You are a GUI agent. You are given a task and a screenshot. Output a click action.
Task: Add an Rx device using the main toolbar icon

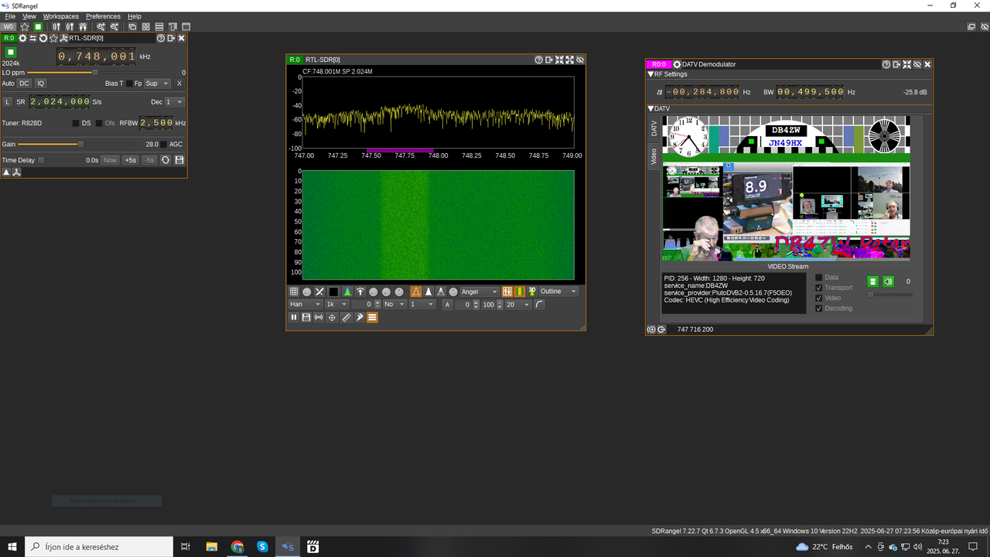(x=56, y=26)
